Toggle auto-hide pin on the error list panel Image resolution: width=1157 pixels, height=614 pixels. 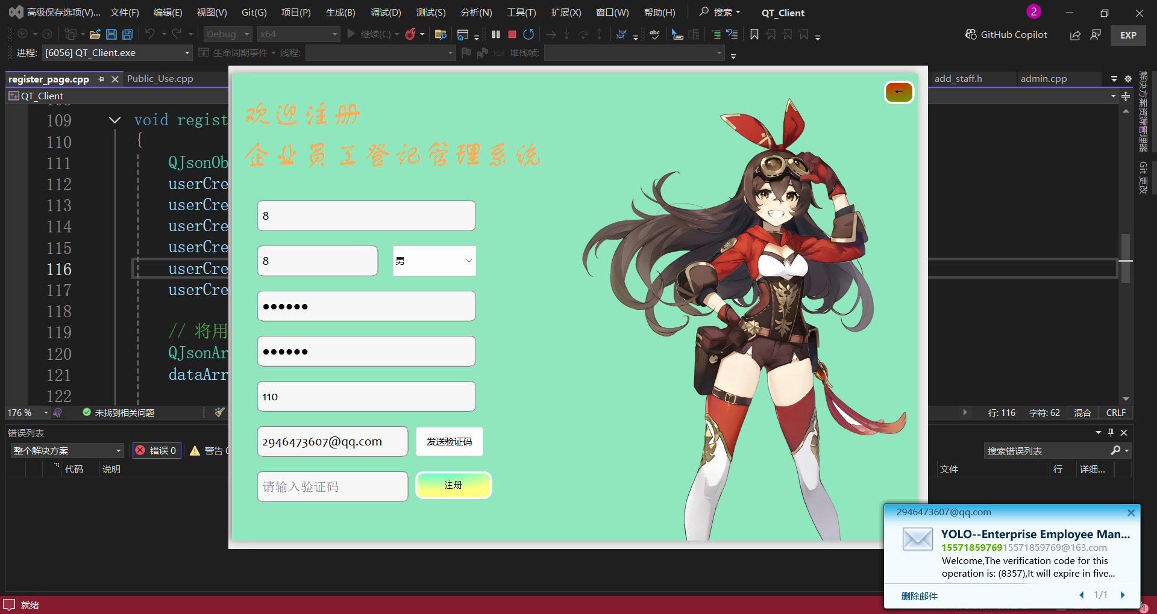tap(1111, 432)
